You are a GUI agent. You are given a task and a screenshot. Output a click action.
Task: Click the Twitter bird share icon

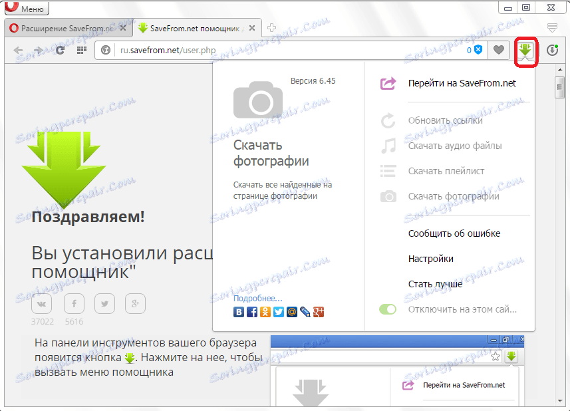point(278,311)
